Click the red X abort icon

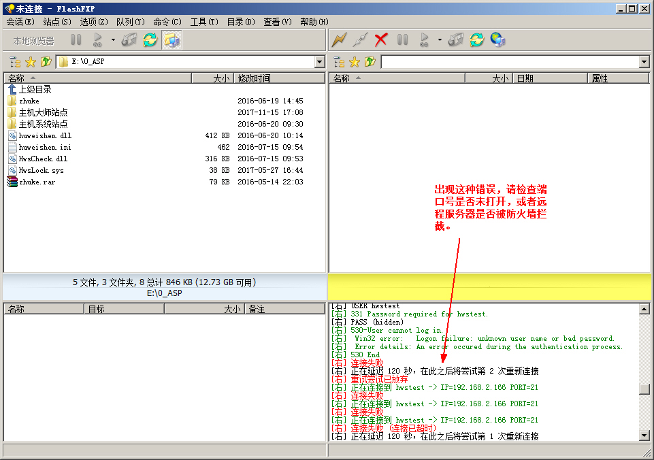pos(381,40)
